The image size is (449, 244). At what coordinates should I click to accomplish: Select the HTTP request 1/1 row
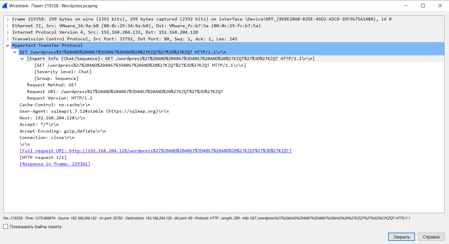pyautogui.click(x=43, y=157)
